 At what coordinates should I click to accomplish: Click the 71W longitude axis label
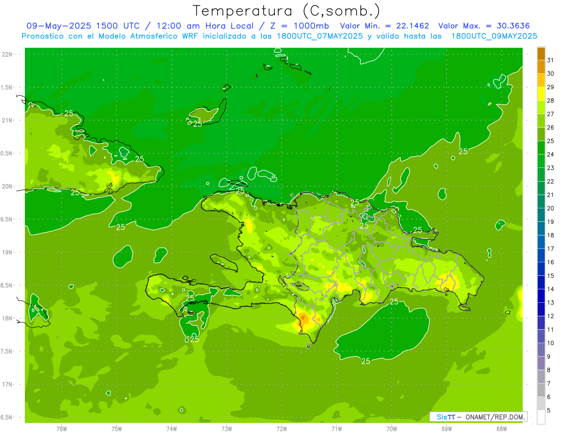[x=336, y=428]
